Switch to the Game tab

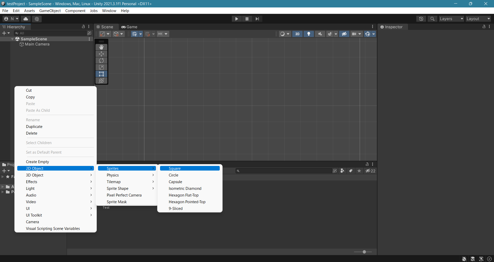point(129,27)
